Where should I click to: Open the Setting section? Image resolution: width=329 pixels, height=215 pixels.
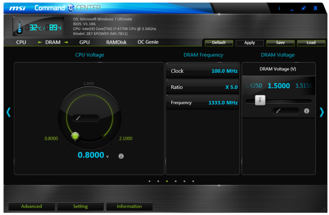(x=81, y=206)
